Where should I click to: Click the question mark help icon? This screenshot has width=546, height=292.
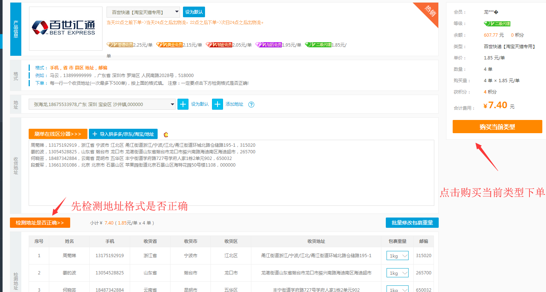pyautogui.click(x=251, y=105)
